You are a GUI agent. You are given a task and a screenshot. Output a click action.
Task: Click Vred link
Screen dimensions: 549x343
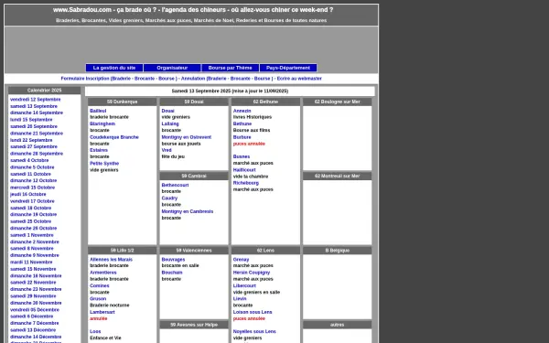click(x=167, y=150)
